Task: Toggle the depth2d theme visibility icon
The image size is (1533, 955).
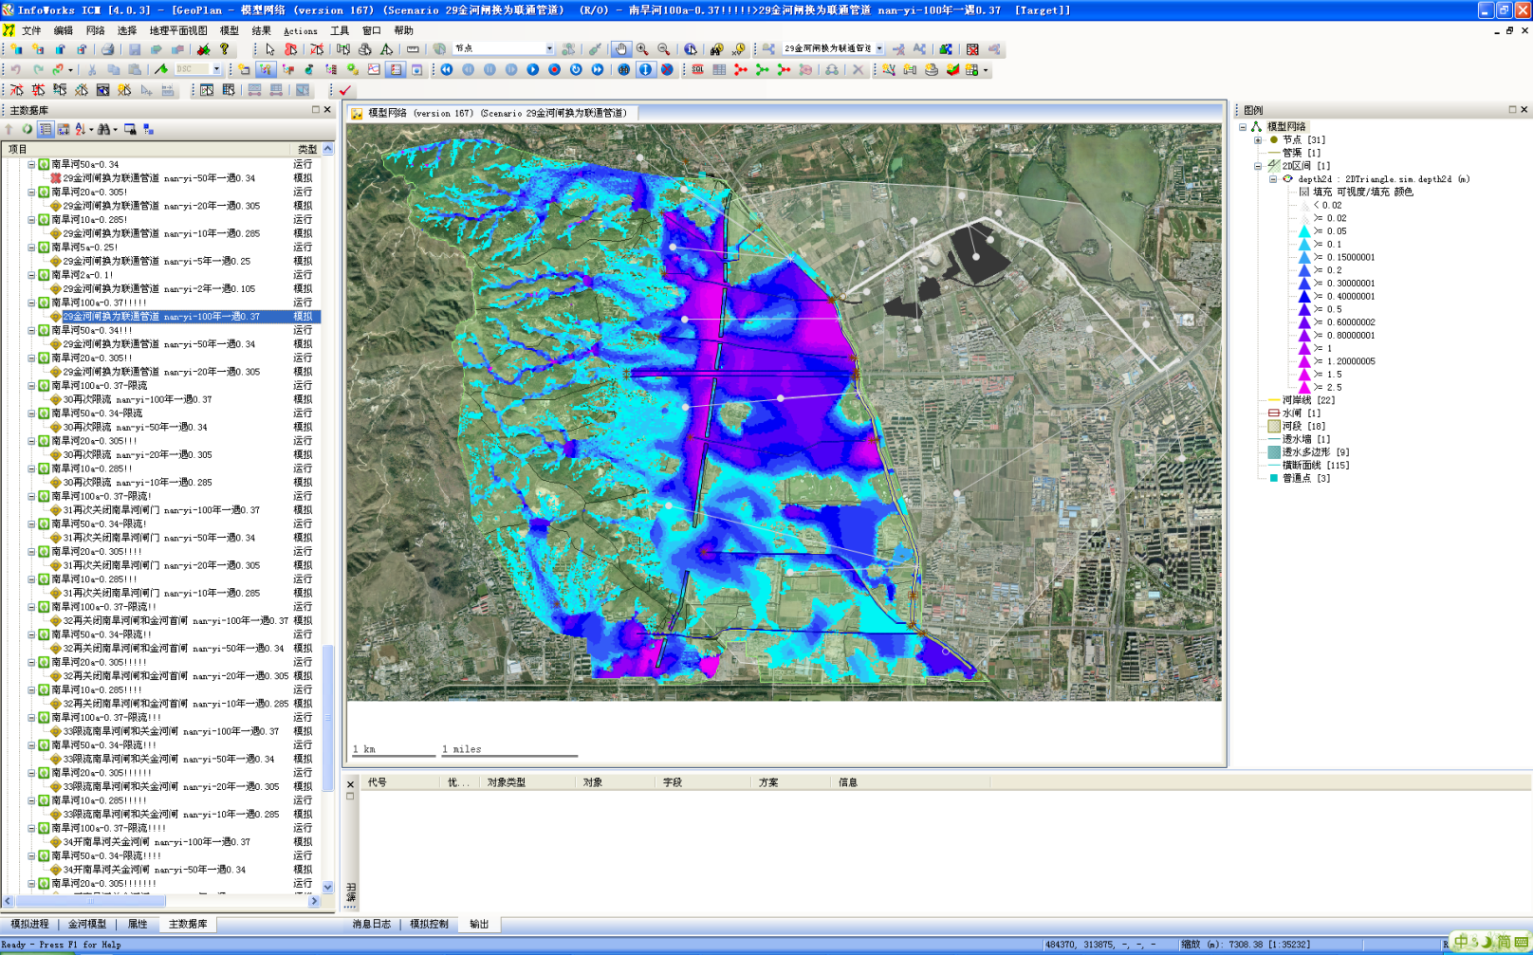Action: point(1288,178)
